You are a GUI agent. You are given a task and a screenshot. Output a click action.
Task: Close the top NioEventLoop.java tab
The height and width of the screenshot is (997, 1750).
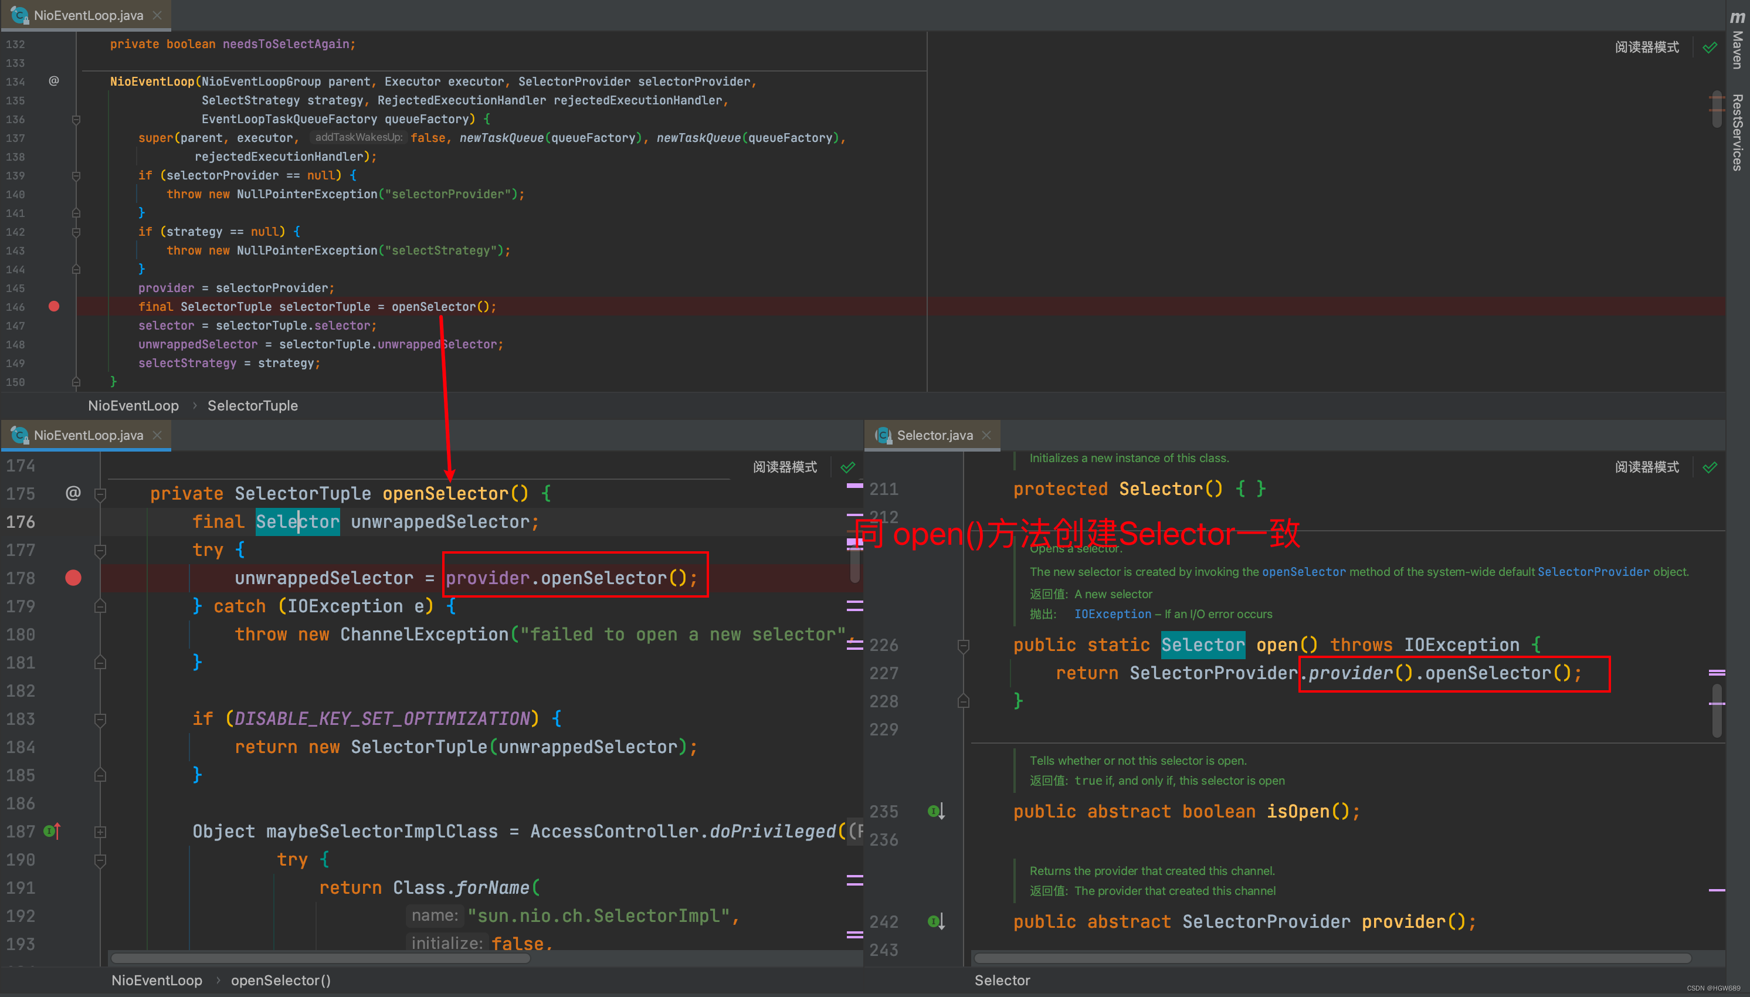[158, 15]
